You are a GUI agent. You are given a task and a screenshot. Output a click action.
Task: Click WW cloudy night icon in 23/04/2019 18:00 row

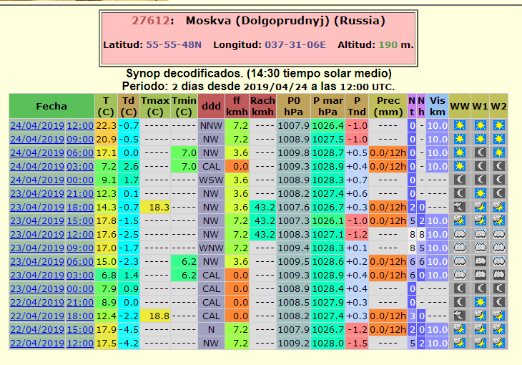point(460,208)
